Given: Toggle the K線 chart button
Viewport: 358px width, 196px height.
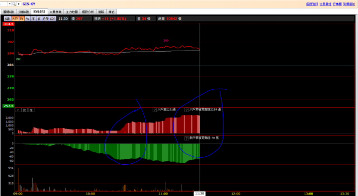Looking at the screenshot, I should 7,19.
